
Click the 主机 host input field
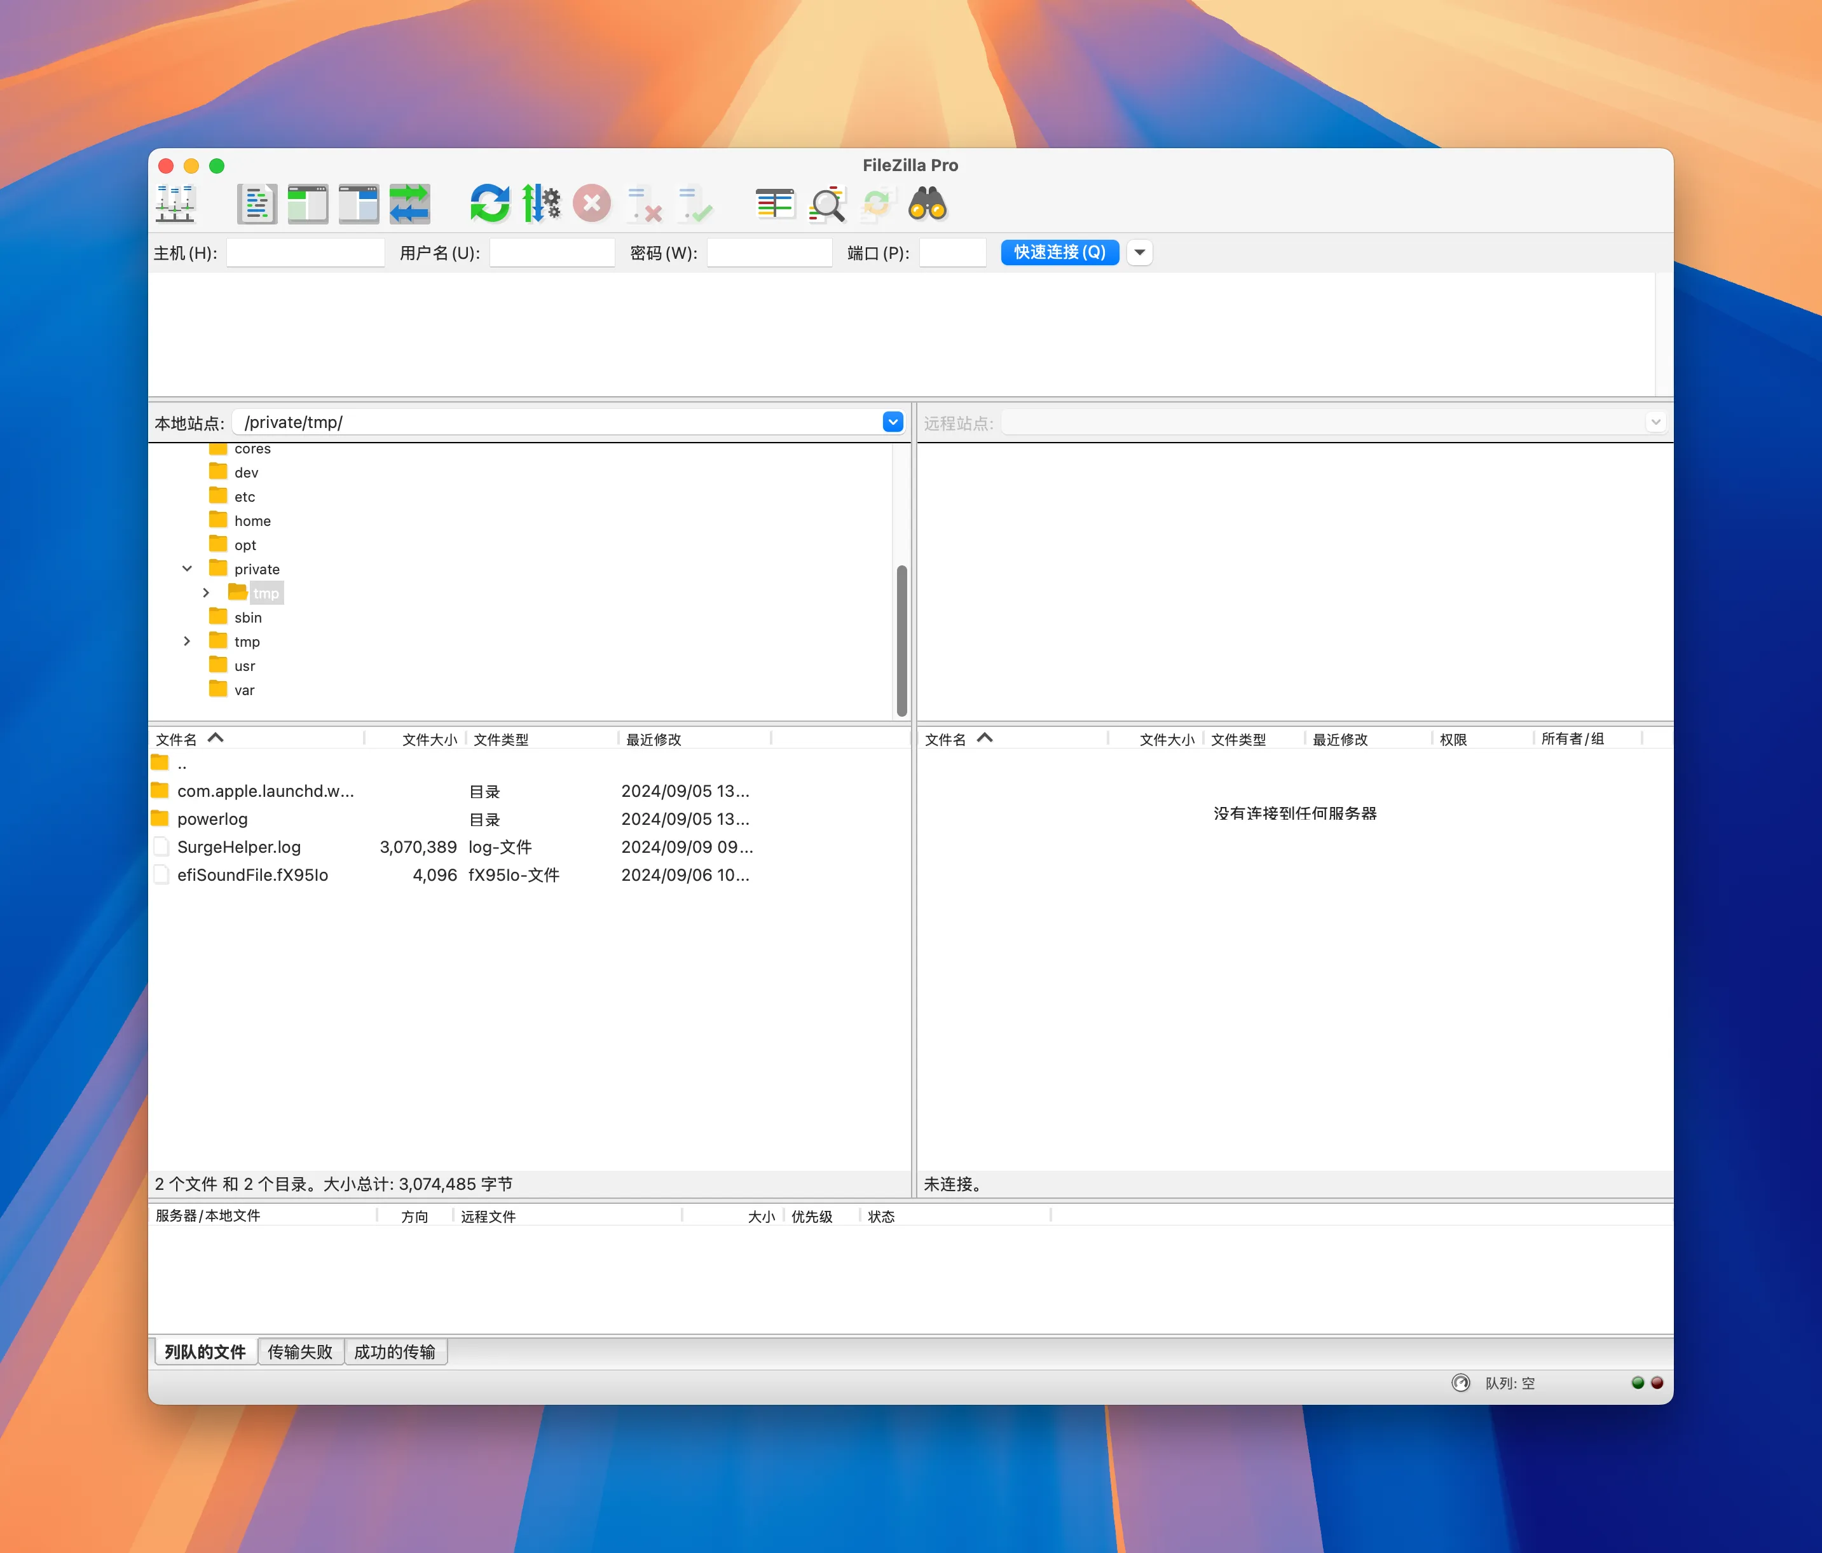point(305,252)
